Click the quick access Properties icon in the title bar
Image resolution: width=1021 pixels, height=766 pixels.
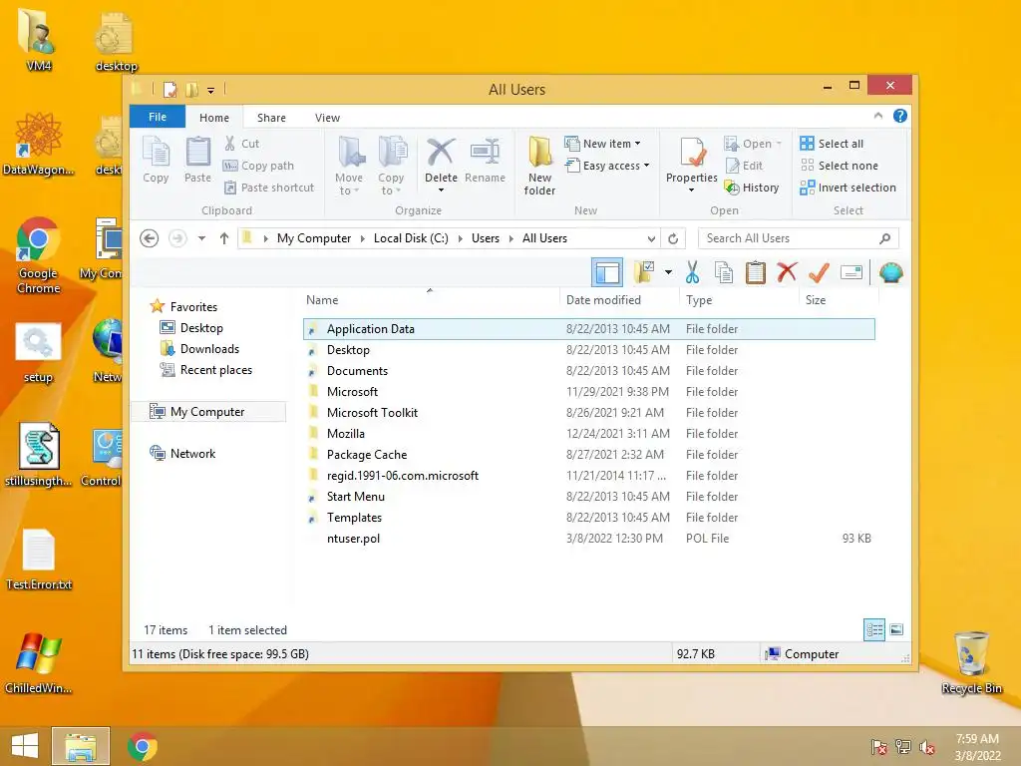(x=170, y=89)
